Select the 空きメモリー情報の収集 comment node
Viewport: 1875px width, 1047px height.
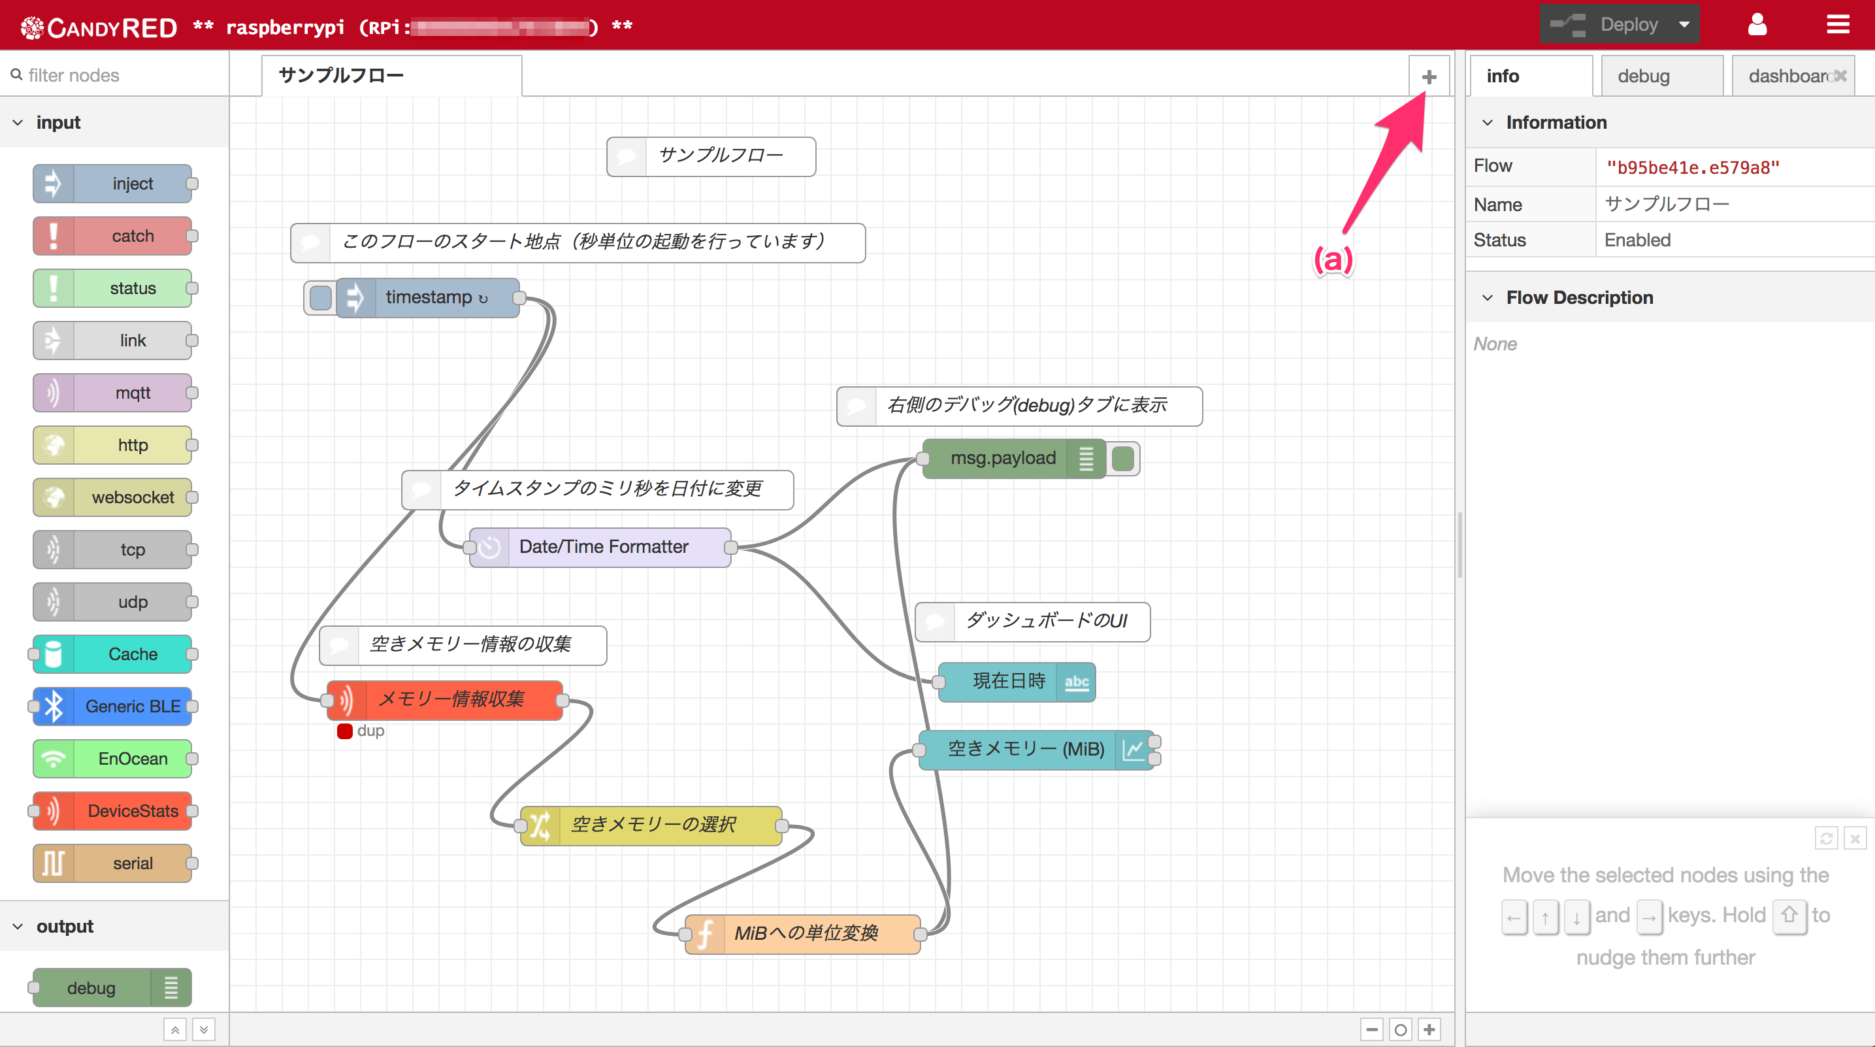pos(463,646)
